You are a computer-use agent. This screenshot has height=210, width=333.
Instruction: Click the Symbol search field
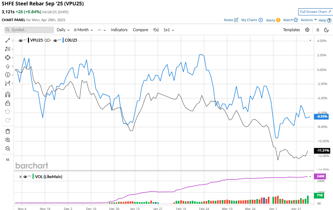pos(29,30)
